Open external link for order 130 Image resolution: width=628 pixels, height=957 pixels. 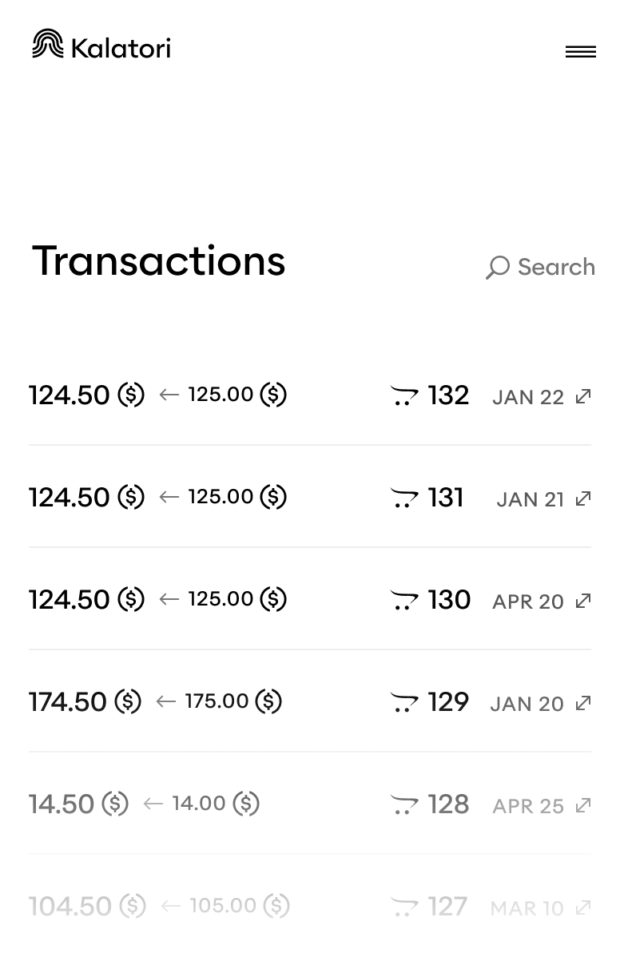point(583,601)
